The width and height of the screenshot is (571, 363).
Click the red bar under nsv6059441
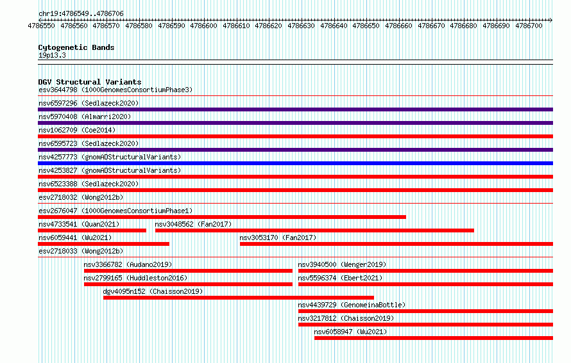click(x=103, y=244)
